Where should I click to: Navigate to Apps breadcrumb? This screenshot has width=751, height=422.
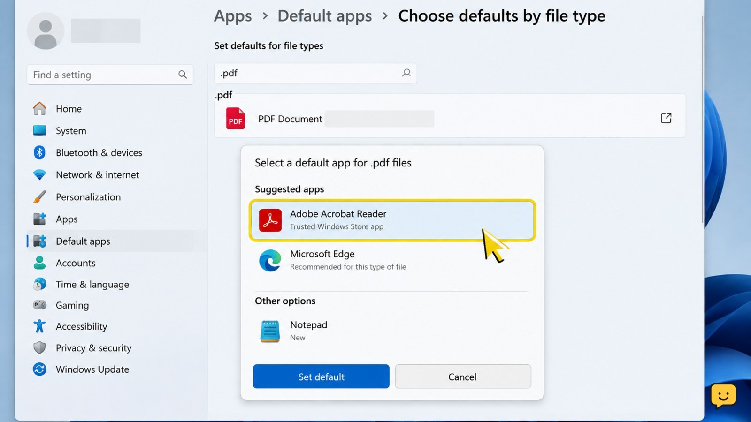[x=233, y=16]
